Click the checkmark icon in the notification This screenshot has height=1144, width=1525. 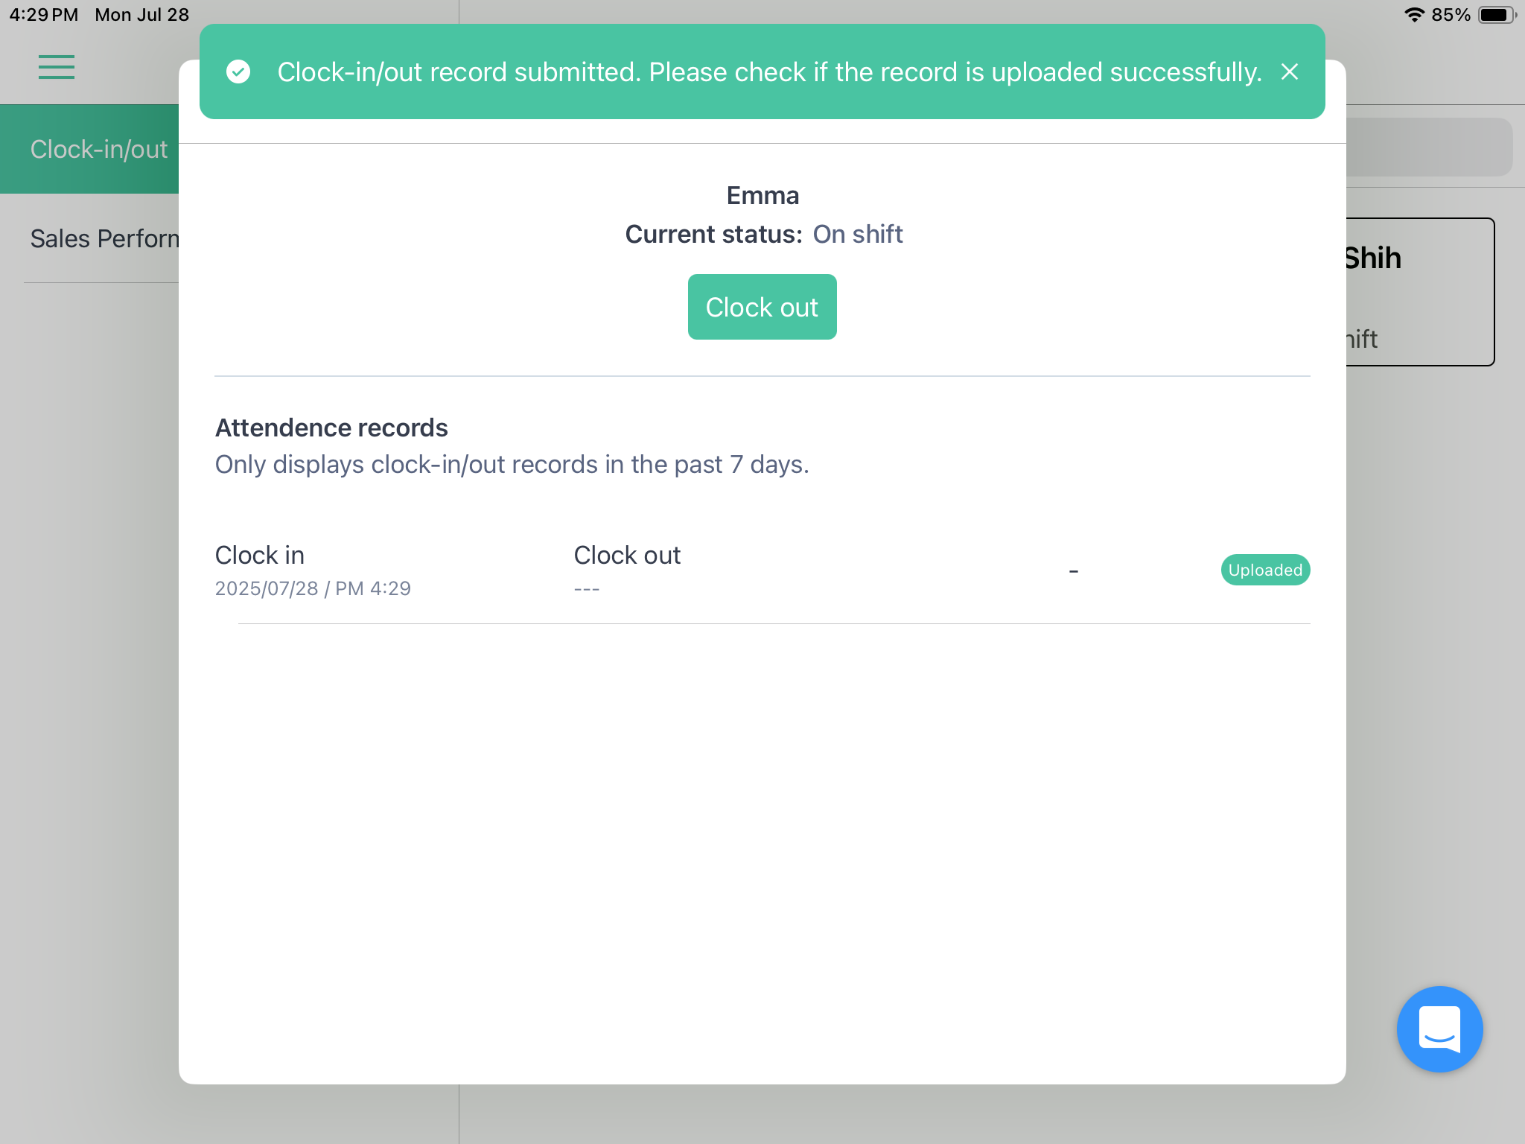[x=238, y=71]
